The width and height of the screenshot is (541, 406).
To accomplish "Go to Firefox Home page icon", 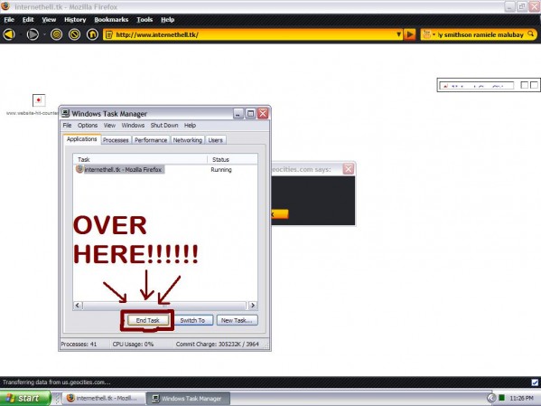I will coord(92,34).
